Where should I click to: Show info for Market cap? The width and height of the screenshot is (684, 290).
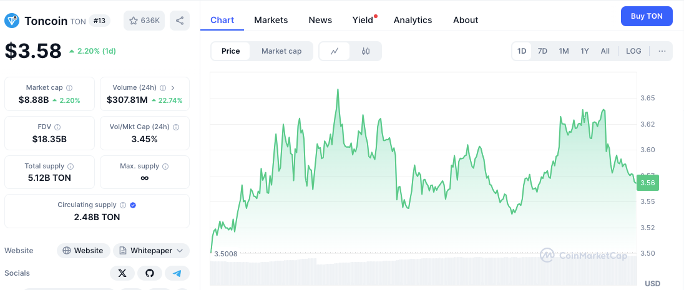pyautogui.click(x=69, y=88)
